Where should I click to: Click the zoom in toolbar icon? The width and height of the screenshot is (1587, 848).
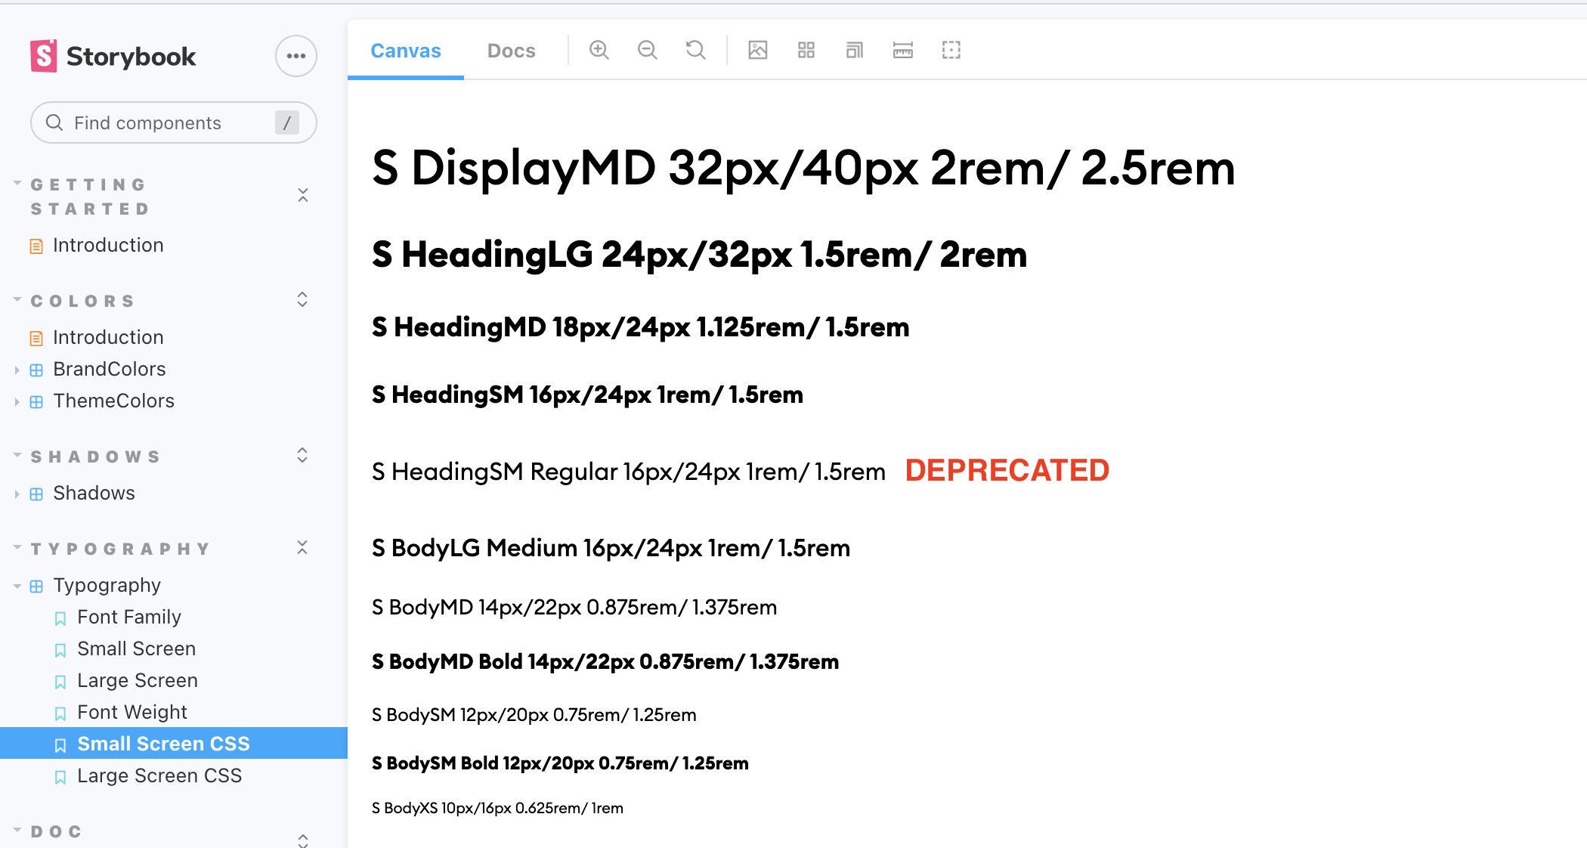tap(599, 51)
